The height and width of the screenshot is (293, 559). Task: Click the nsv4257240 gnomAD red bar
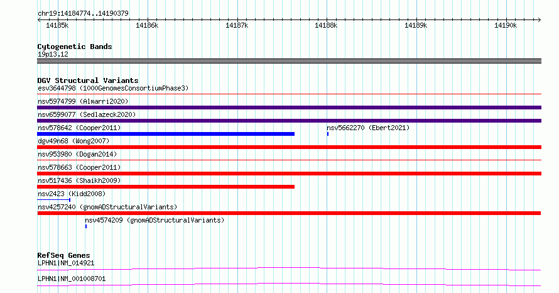[289, 213]
